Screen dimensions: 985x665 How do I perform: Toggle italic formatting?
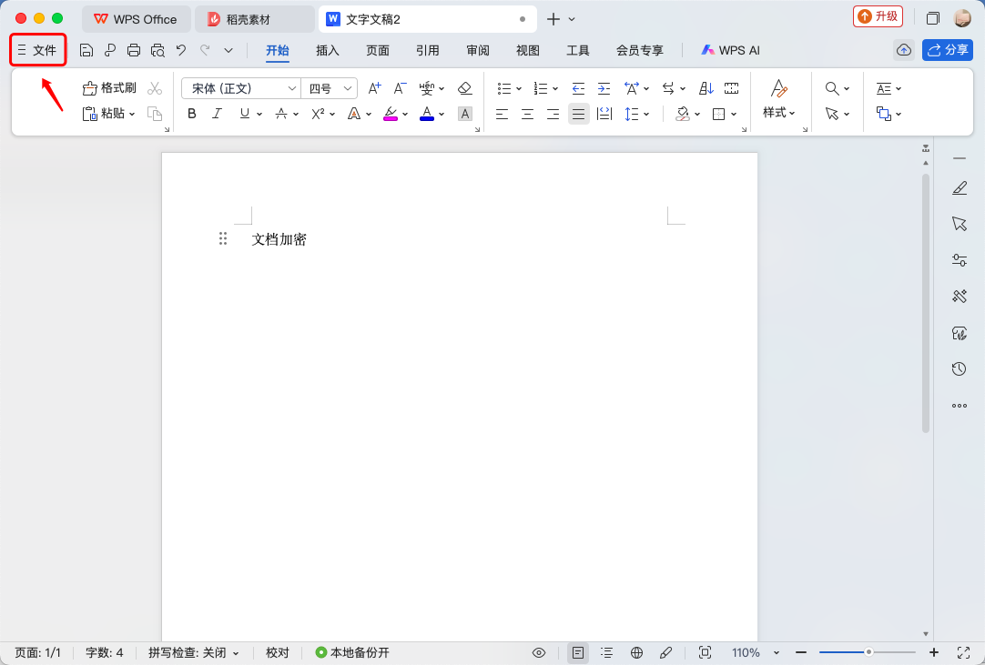[217, 114]
